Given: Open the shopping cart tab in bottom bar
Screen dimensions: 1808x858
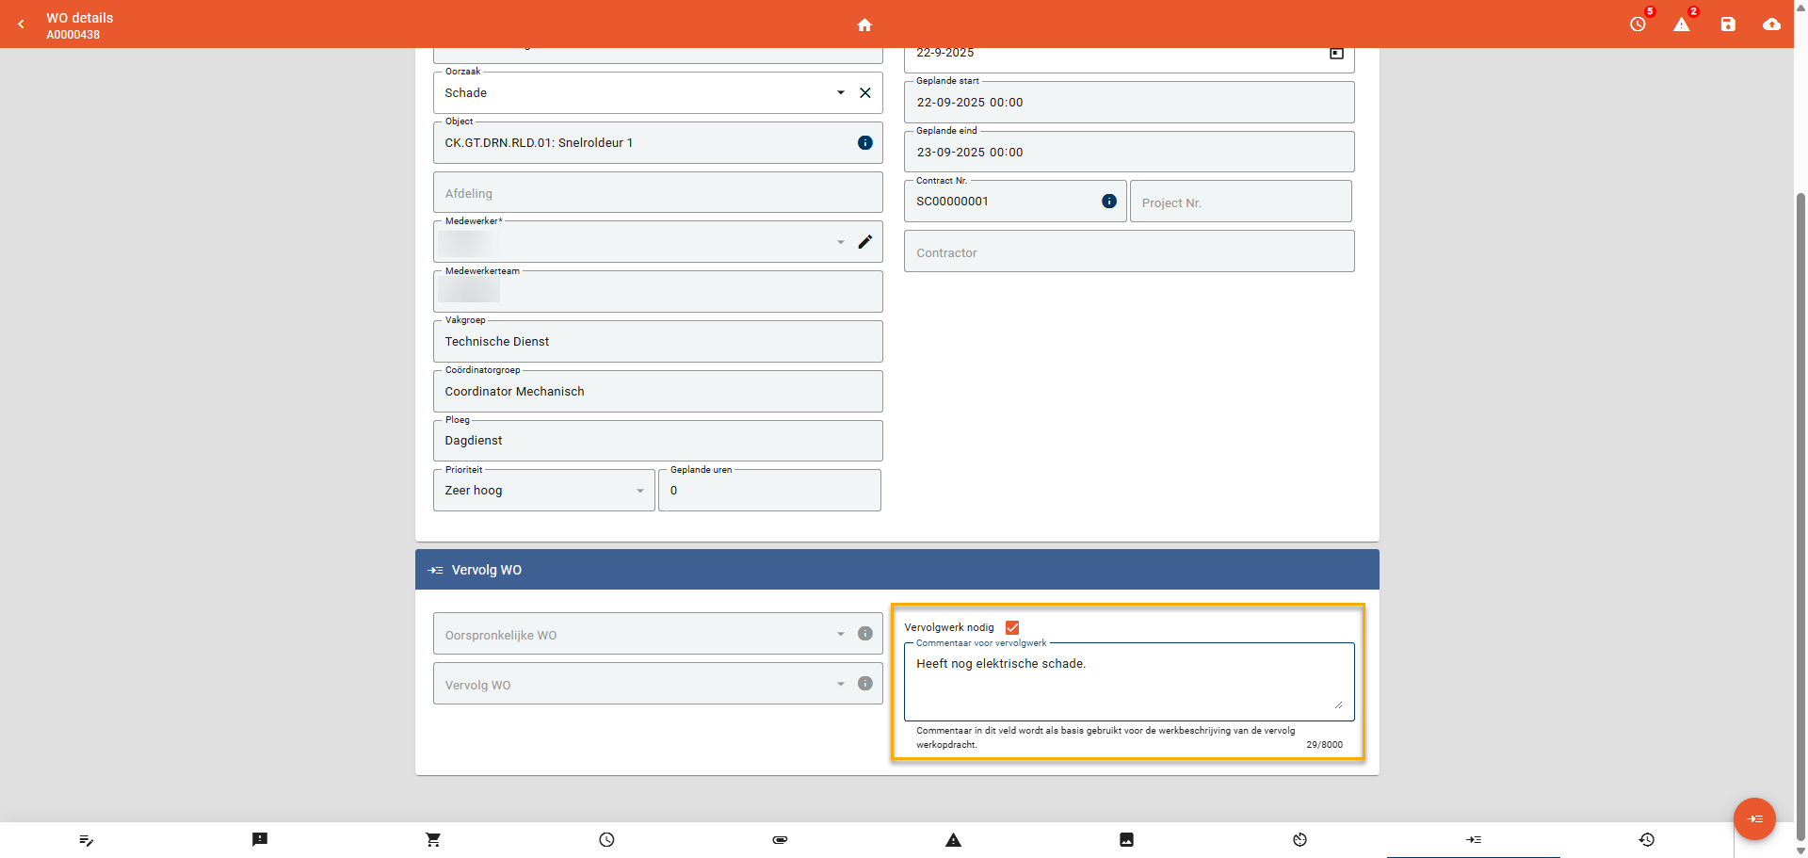Looking at the screenshot, I should click(x=433, y=839).
